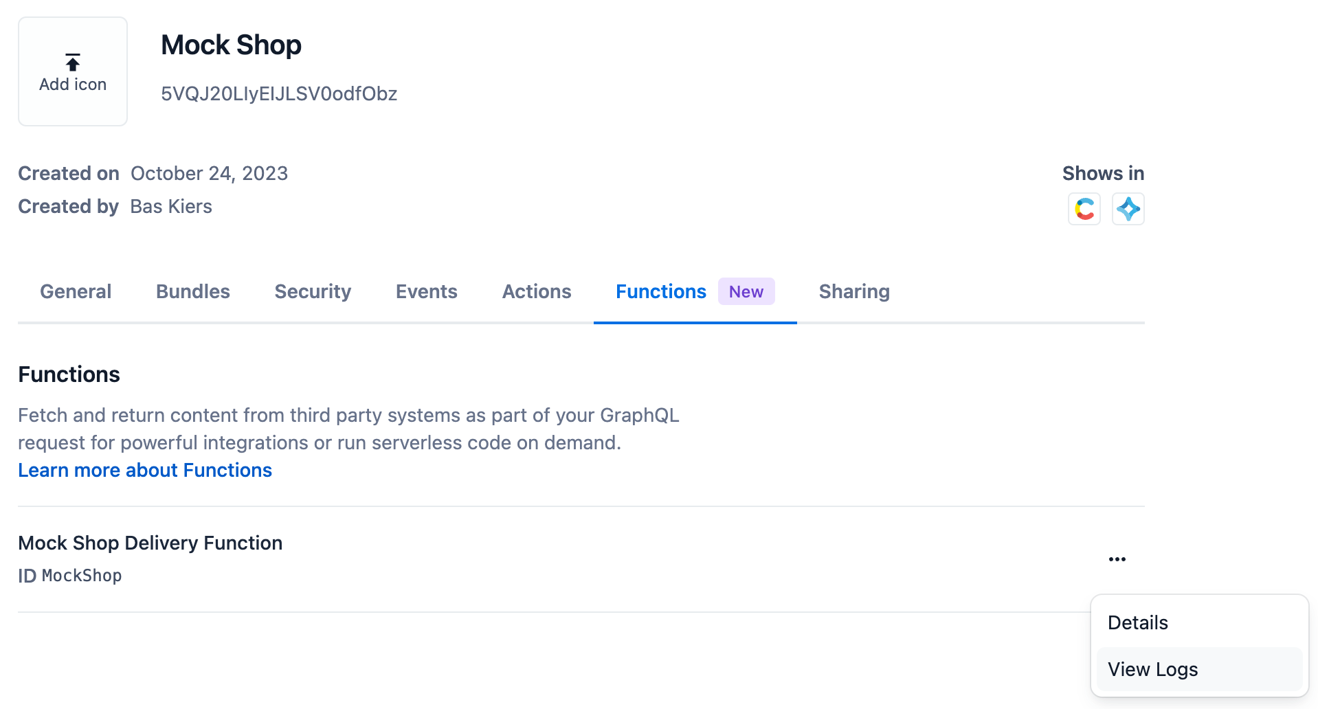Show the Actions tab
The width and height of the screenshot is (1318, 709).
pos(537,291)
